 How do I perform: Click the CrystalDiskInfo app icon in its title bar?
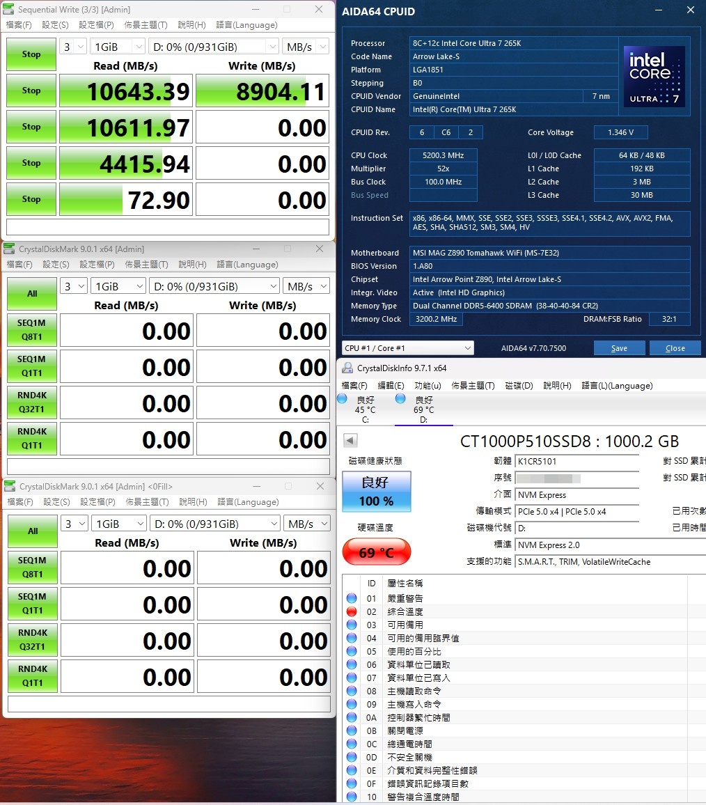tap(347, 368)
